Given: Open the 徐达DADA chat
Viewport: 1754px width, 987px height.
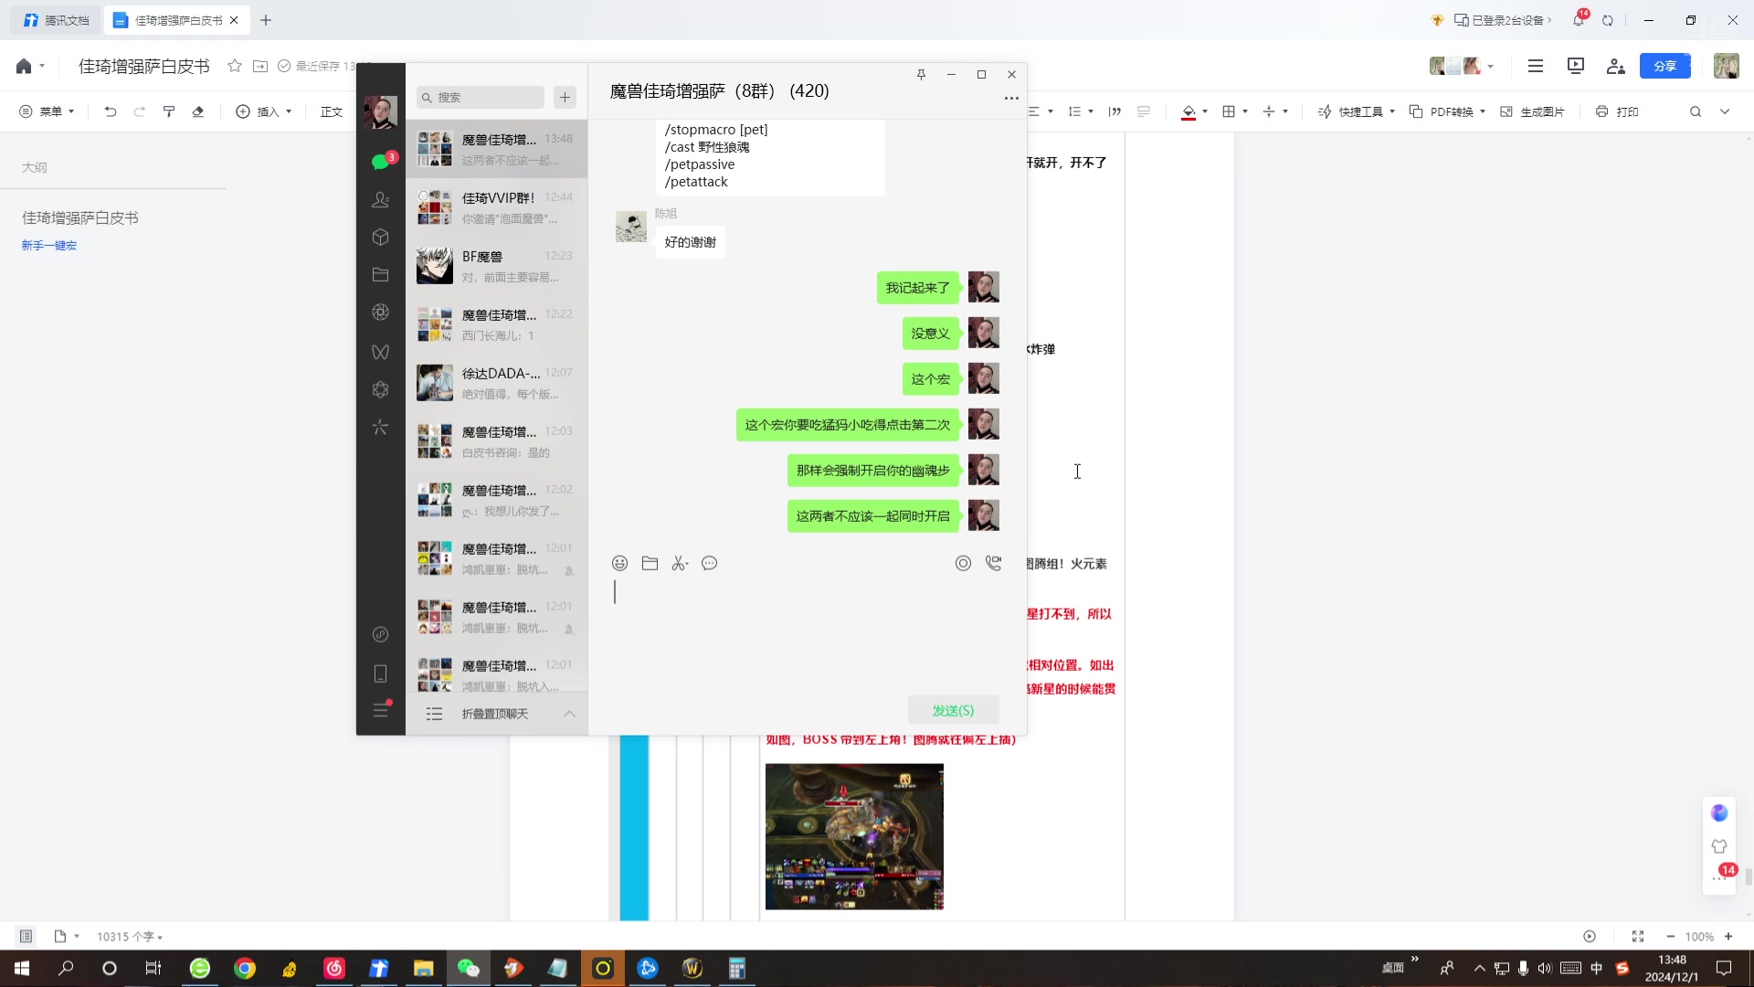Looking at the screenshot, I should pyautogui.click(x=497, y=383).
